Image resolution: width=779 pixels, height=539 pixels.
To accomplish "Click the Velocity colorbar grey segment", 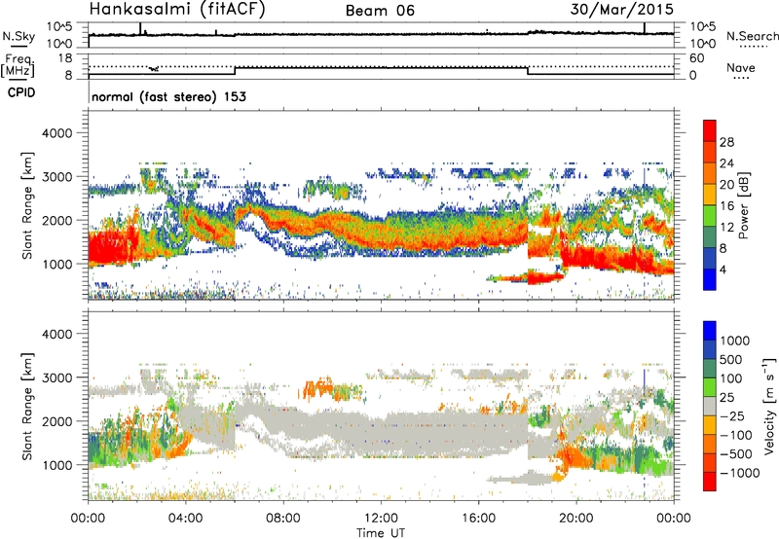I will point(710,406).
